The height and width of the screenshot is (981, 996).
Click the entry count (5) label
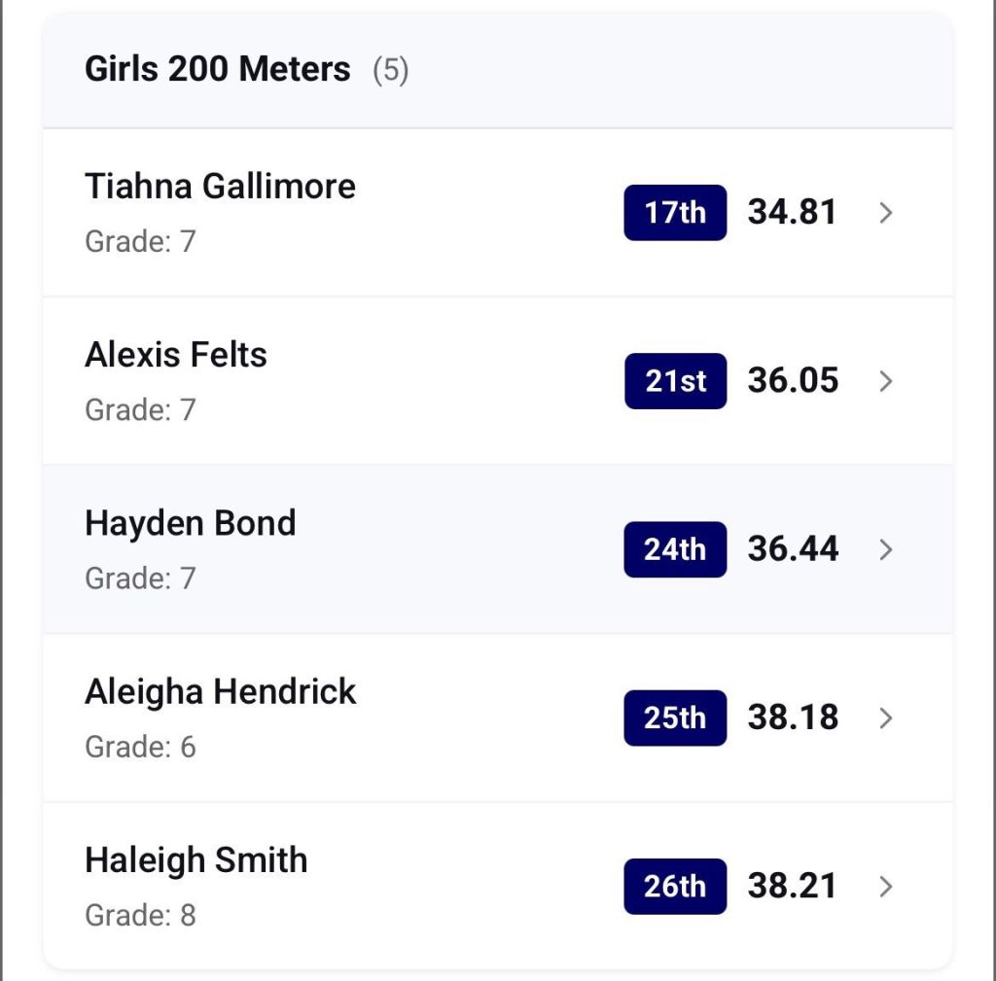(x=391, y=71)
